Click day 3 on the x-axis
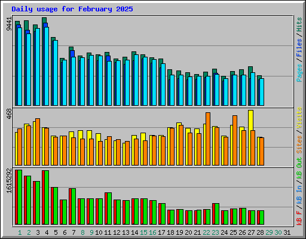The height and width of the screenshot is (239, 306). (x=38, y=232)
